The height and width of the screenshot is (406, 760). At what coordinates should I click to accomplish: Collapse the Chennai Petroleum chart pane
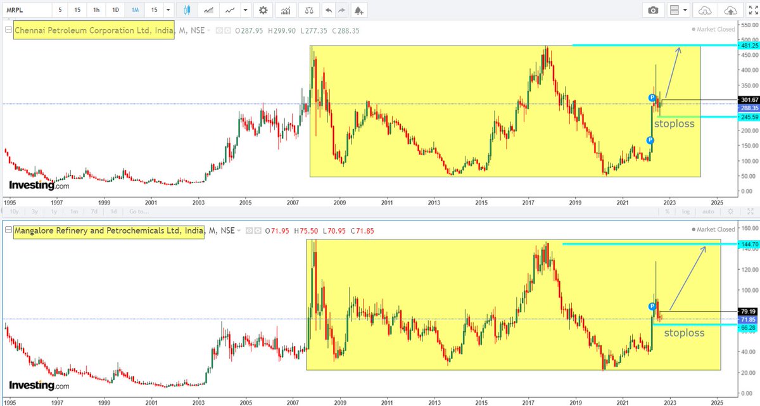point(8,30)
